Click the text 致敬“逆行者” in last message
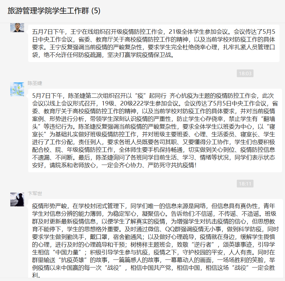The image size is (285, 281). tap(196, 245)
